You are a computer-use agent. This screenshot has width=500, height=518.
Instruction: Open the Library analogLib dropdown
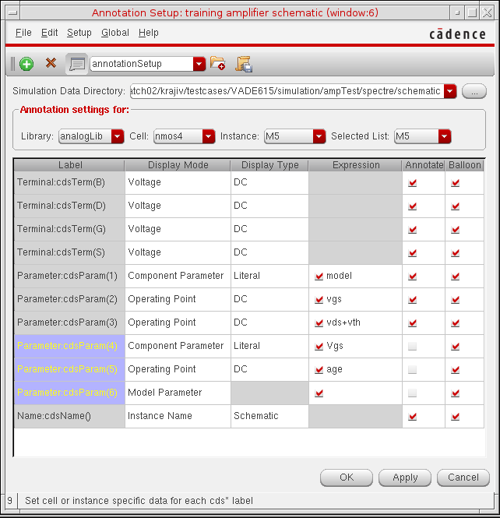(118, 136)
